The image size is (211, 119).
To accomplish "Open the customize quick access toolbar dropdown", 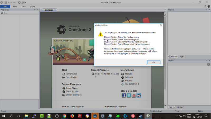I will (25, 3).
